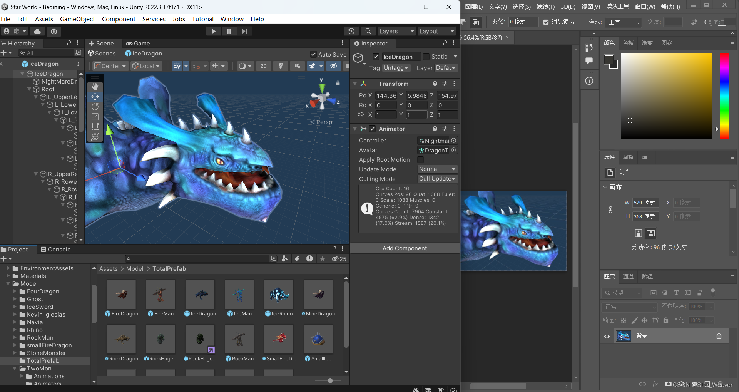Select the Scale tool in Scene toolbar

(x=95, y=117)
